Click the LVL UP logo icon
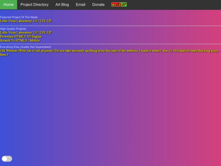The height and width of the screenshot is (166, 221). pyautogui.click(x=119, y=5)
